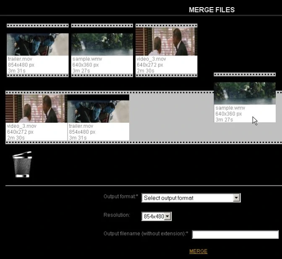This screenshot has height=259, width=282.
Task: Click '3m 31s' under timeline trailer.mov
Action: tap(78, 138)
